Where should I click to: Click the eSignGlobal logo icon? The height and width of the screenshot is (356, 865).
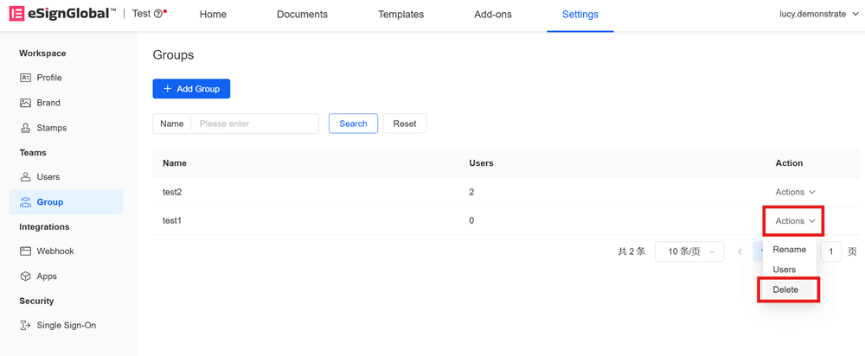point(16,14)
